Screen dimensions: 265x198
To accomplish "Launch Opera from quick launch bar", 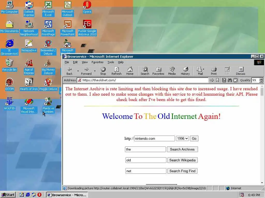I will pyautogui.click(x=39, y=195).
